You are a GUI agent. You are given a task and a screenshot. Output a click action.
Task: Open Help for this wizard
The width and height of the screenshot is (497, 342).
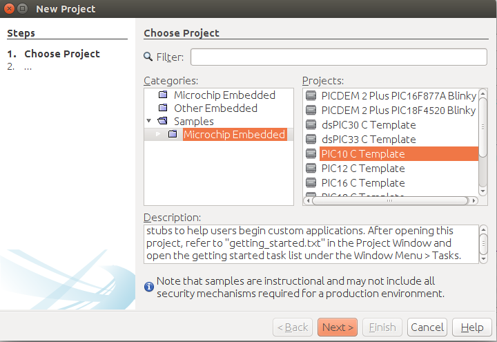472,327
